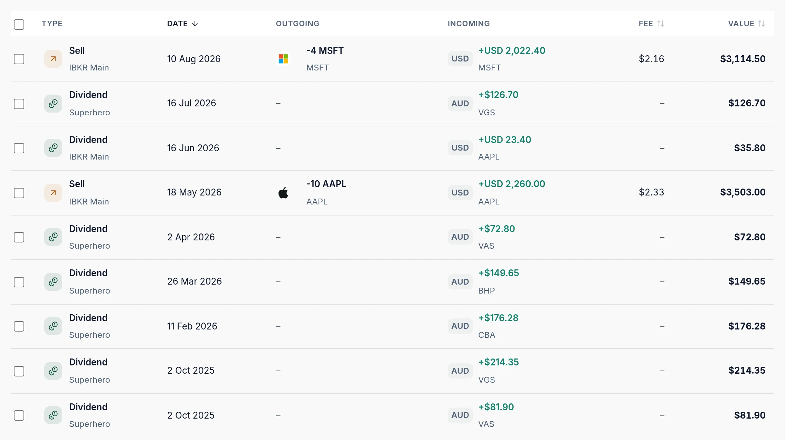Image resolution: width=785 pixels, height=440 pixels.
Task: Click AUD badge on CBA row
Action: pos(460,326)
